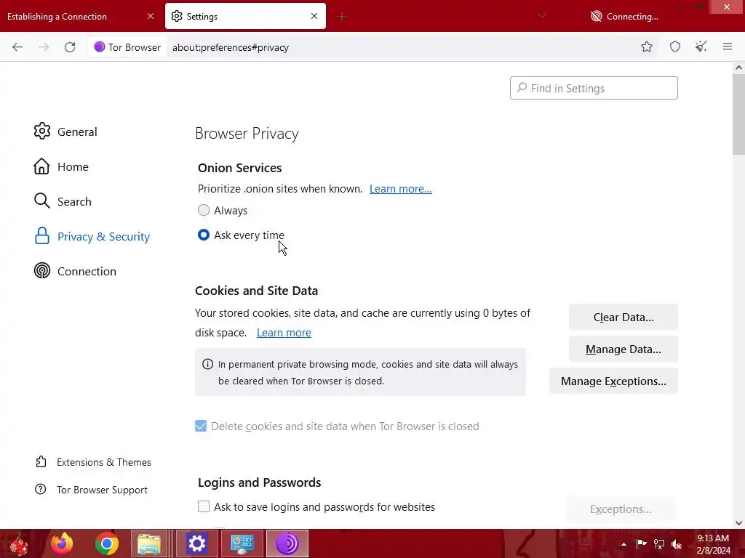This screenshot has height=558, width=745.
Task: Click the page vertical scrollbar thumb
Action: click(738, 114)
